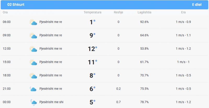Click the partly cloudy icon at 09:00

click(33, 36)
